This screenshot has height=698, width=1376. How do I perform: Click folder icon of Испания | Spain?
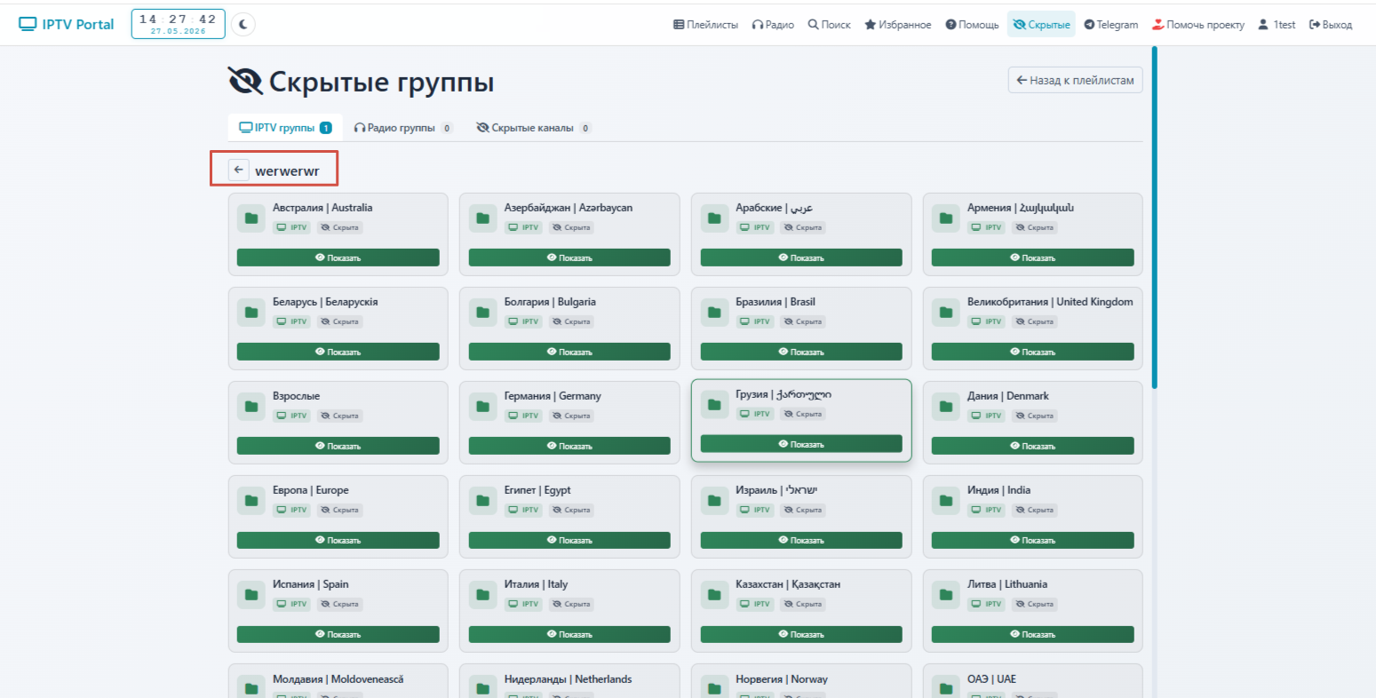251,595
